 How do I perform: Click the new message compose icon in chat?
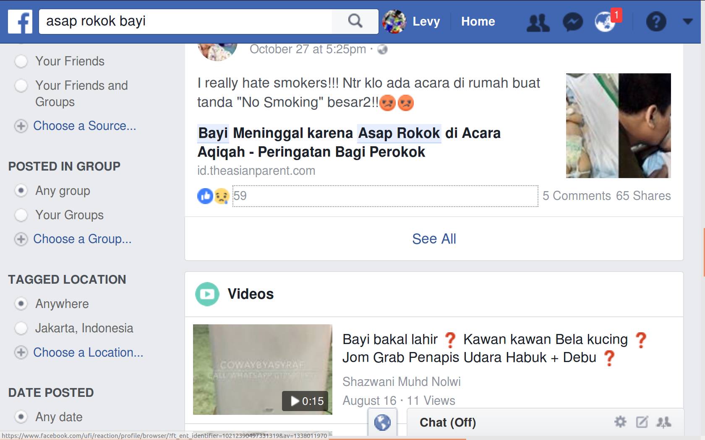(x=642, y=422)
